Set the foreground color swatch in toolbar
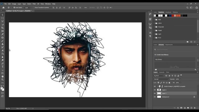 pos(2,88)
